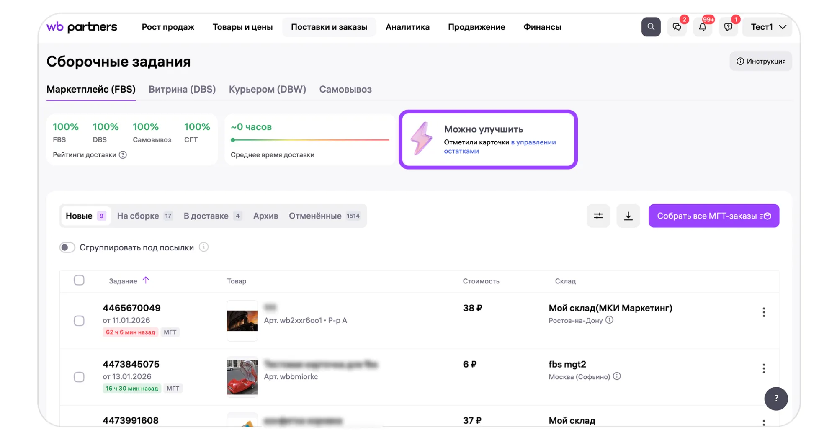Expand the Тест1 account dropdown
The height and width of the screenshot is (440, 837).
point(767,27)
